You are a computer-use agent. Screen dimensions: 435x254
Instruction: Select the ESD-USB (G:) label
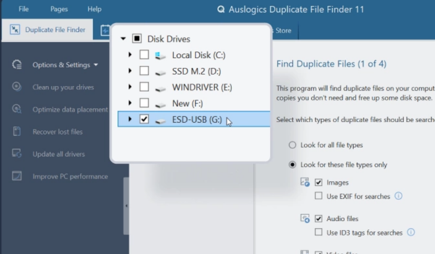coord(197,120)
